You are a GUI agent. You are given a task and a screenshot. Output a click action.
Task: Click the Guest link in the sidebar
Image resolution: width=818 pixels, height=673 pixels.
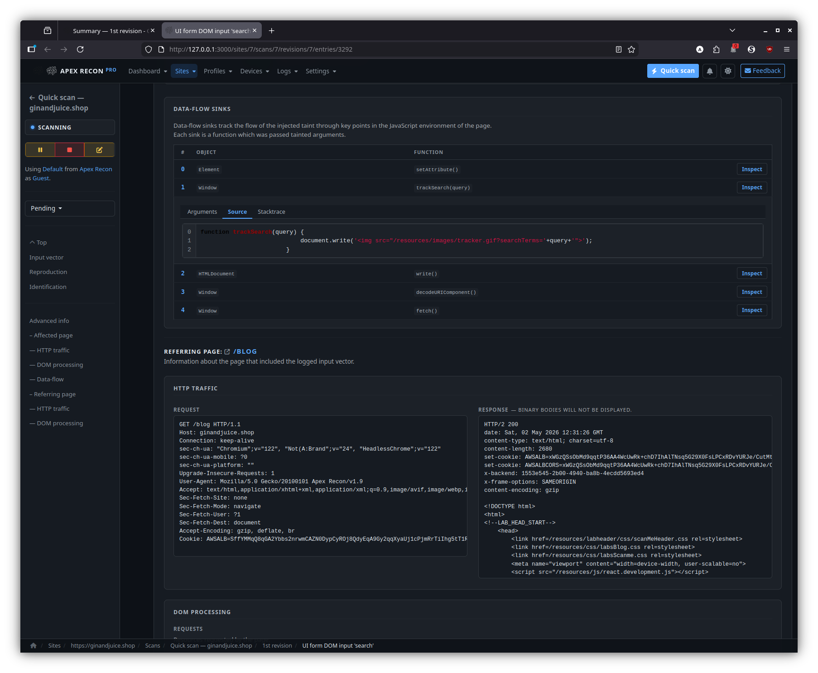[41, 178]
